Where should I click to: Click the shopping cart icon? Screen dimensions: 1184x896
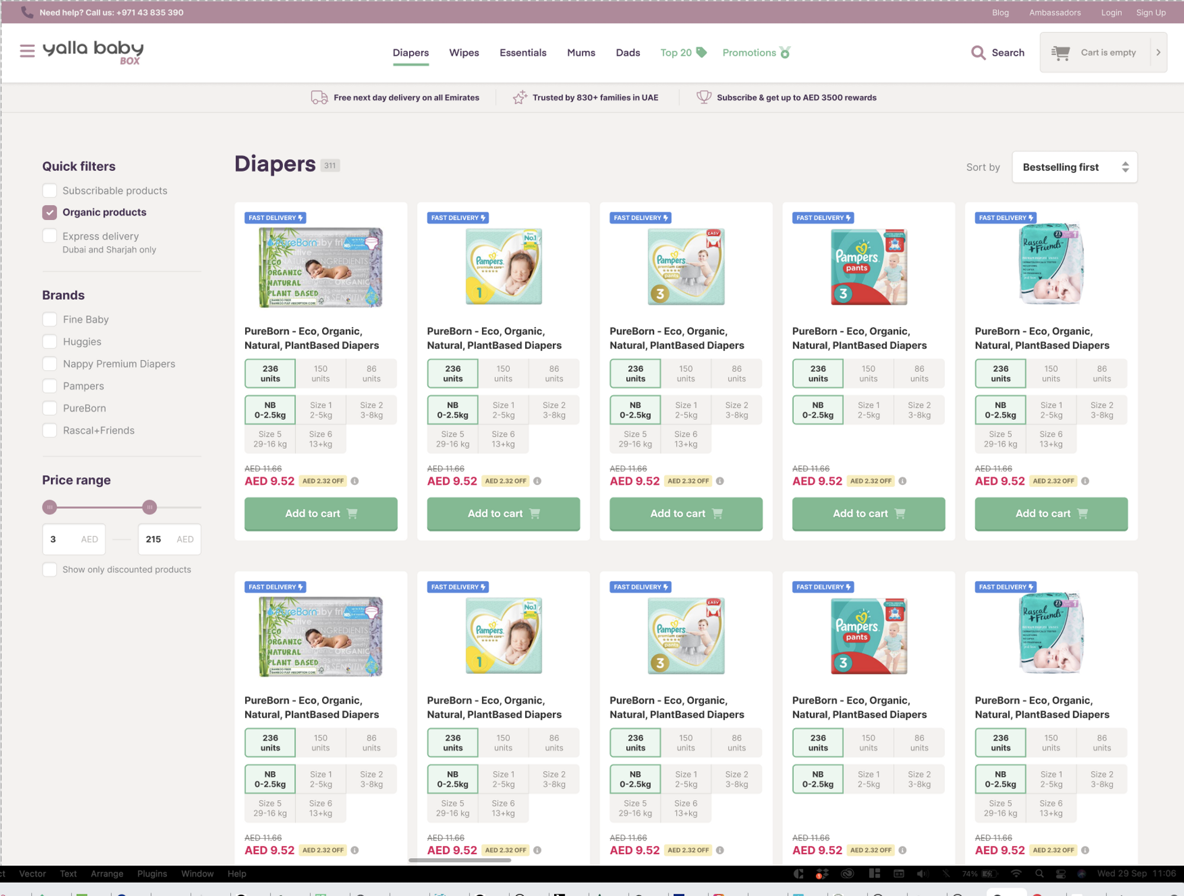tap(1060, 53)
